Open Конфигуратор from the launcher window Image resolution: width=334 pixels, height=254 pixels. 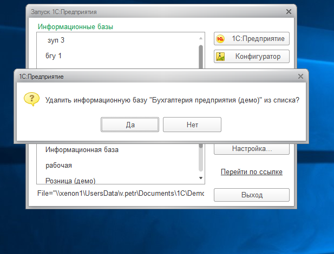click(x=252, y=57)
